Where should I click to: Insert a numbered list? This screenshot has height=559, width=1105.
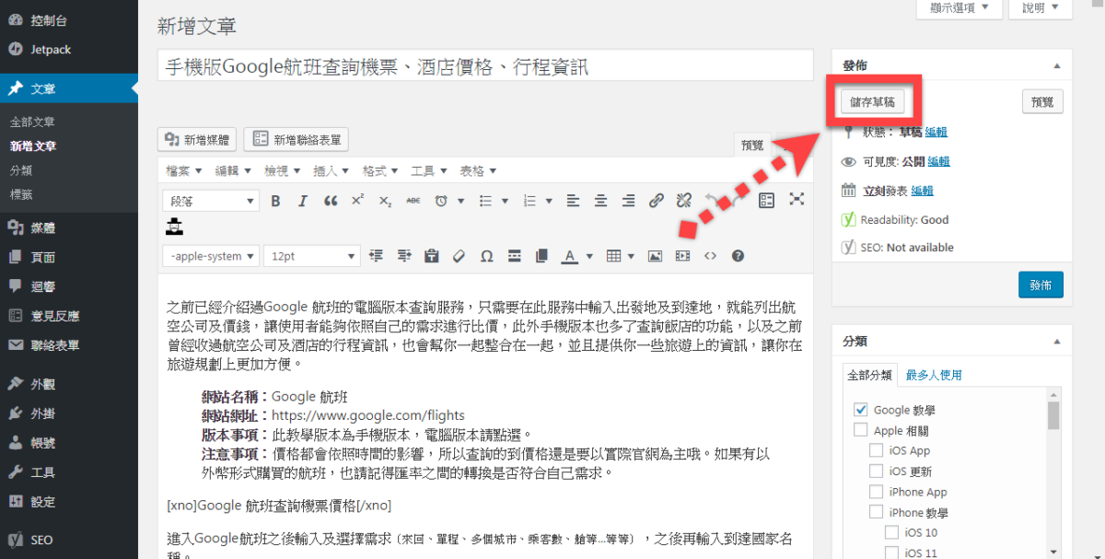[529, 200]
